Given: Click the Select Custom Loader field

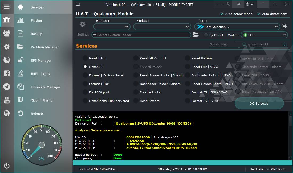Looking at the screenshot, I should [141, 35].
